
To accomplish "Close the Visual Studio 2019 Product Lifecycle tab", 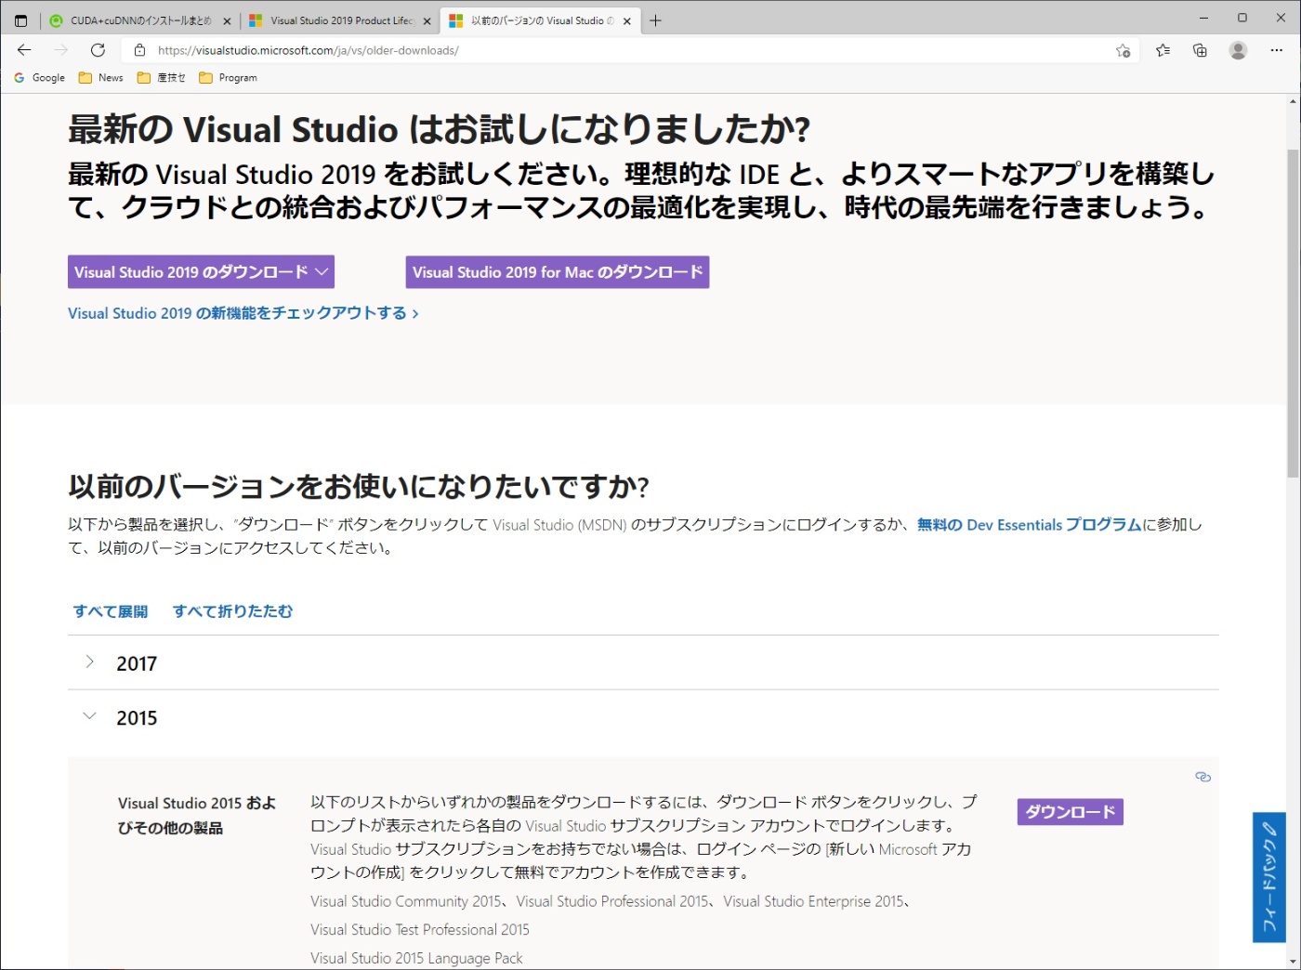I will pos(427,20).
